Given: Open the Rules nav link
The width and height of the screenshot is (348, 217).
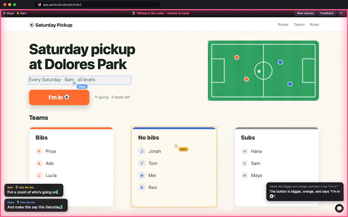Looking at the screenshot, I should click(314, 25).
